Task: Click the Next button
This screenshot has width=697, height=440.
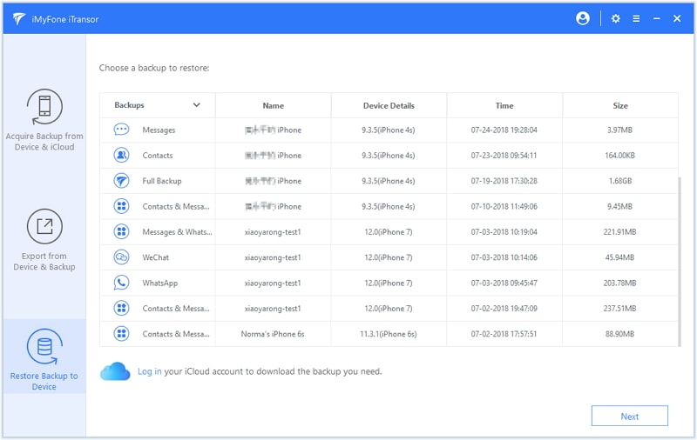Action: click(x=629, y=416)
